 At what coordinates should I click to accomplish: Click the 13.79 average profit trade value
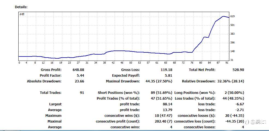click(167, 110)
